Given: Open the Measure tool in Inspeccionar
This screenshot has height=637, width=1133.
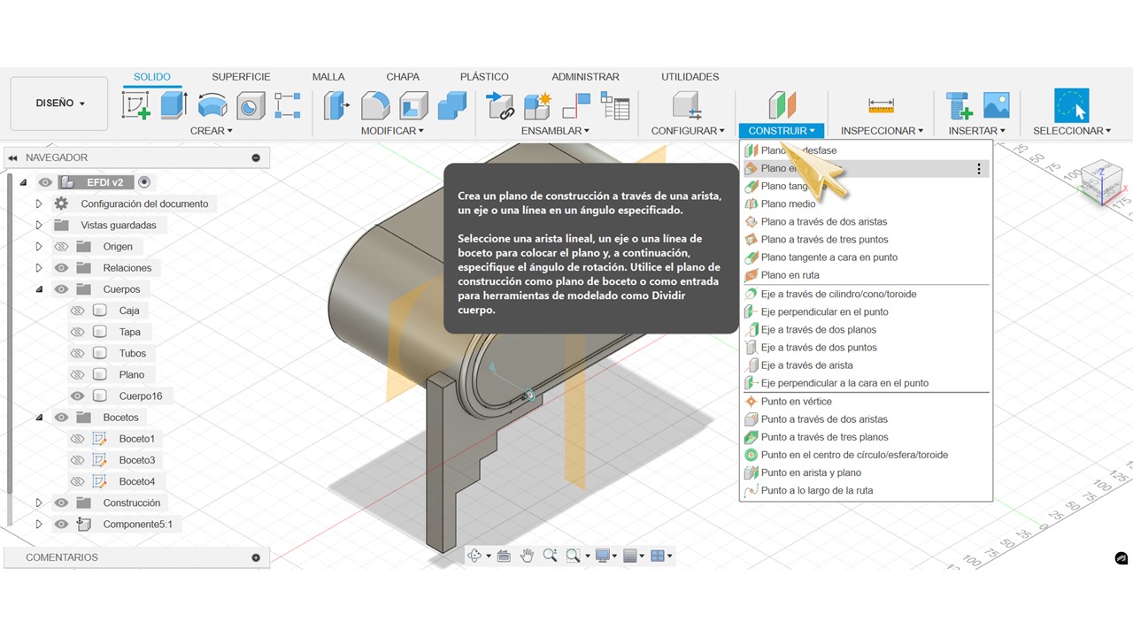Looking at the screenshot, I should [881, 105].
